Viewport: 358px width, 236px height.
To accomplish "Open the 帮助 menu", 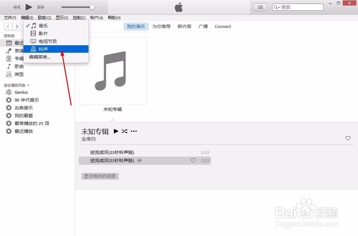I will (114, 18).
